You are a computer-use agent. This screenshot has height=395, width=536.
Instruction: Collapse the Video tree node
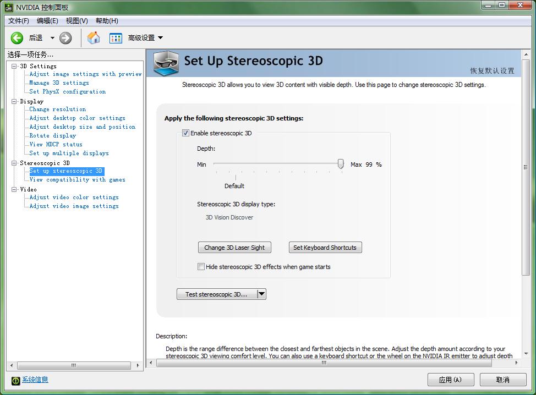[x=14, y=189]
